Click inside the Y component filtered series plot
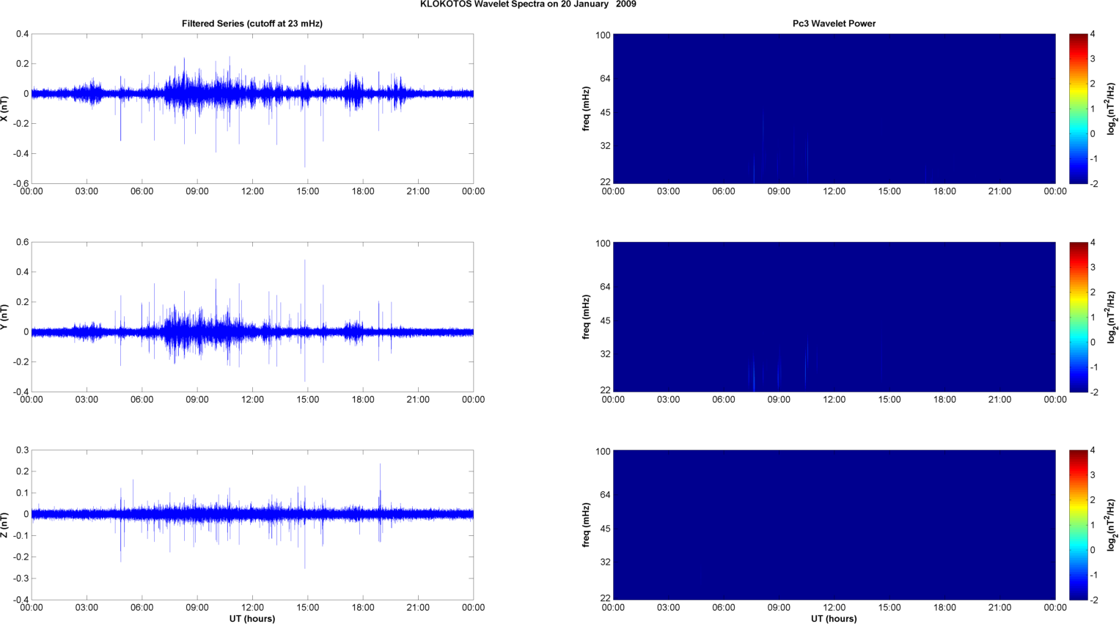 (x=252, y=317)
